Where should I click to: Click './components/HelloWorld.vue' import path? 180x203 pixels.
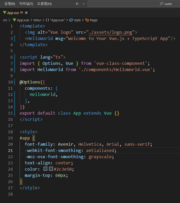click(x=116, y=70)
